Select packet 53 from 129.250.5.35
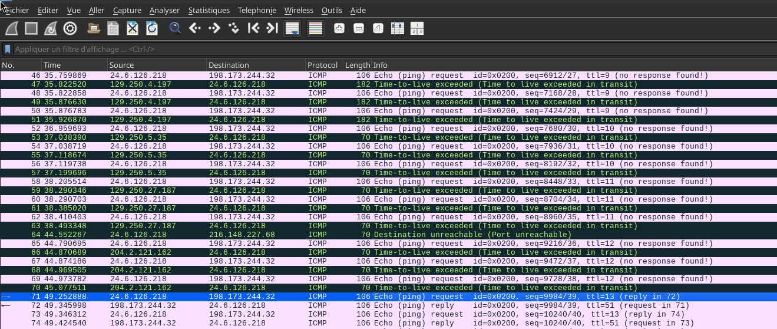Image resolution: width=777 pixels, height=329 pixels. click(x=388, y=137)
